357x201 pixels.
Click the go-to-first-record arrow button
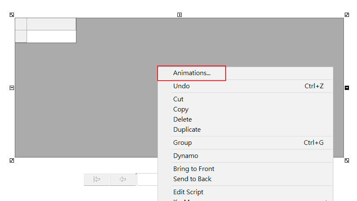97,179
